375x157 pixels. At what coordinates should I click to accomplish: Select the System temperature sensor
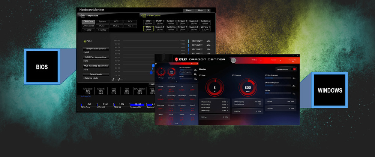click(x=102, y=21)
